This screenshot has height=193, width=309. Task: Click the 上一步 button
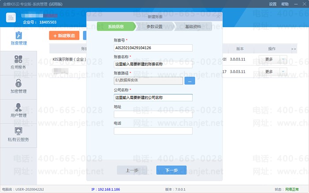132,170
